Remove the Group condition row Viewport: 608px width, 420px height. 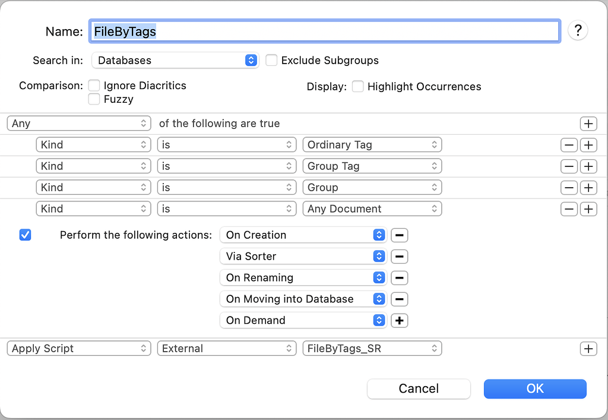pyautogui.click(x=569, y=187)
